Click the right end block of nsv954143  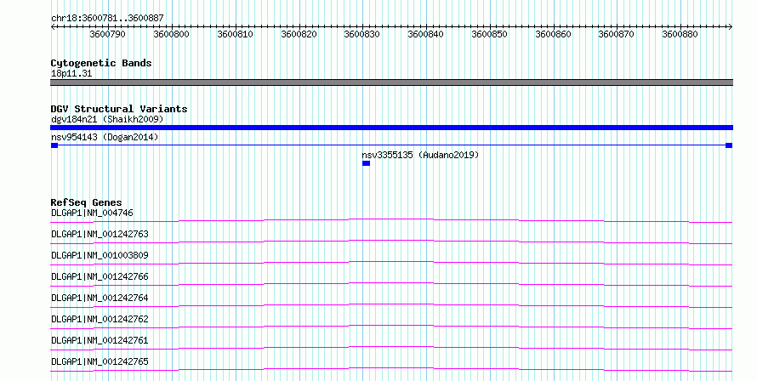[729, 145]
